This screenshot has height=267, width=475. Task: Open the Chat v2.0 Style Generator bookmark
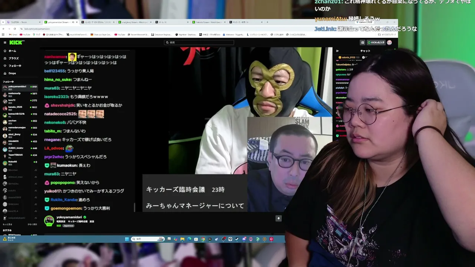pyautogui.click(x=100, y=34)
